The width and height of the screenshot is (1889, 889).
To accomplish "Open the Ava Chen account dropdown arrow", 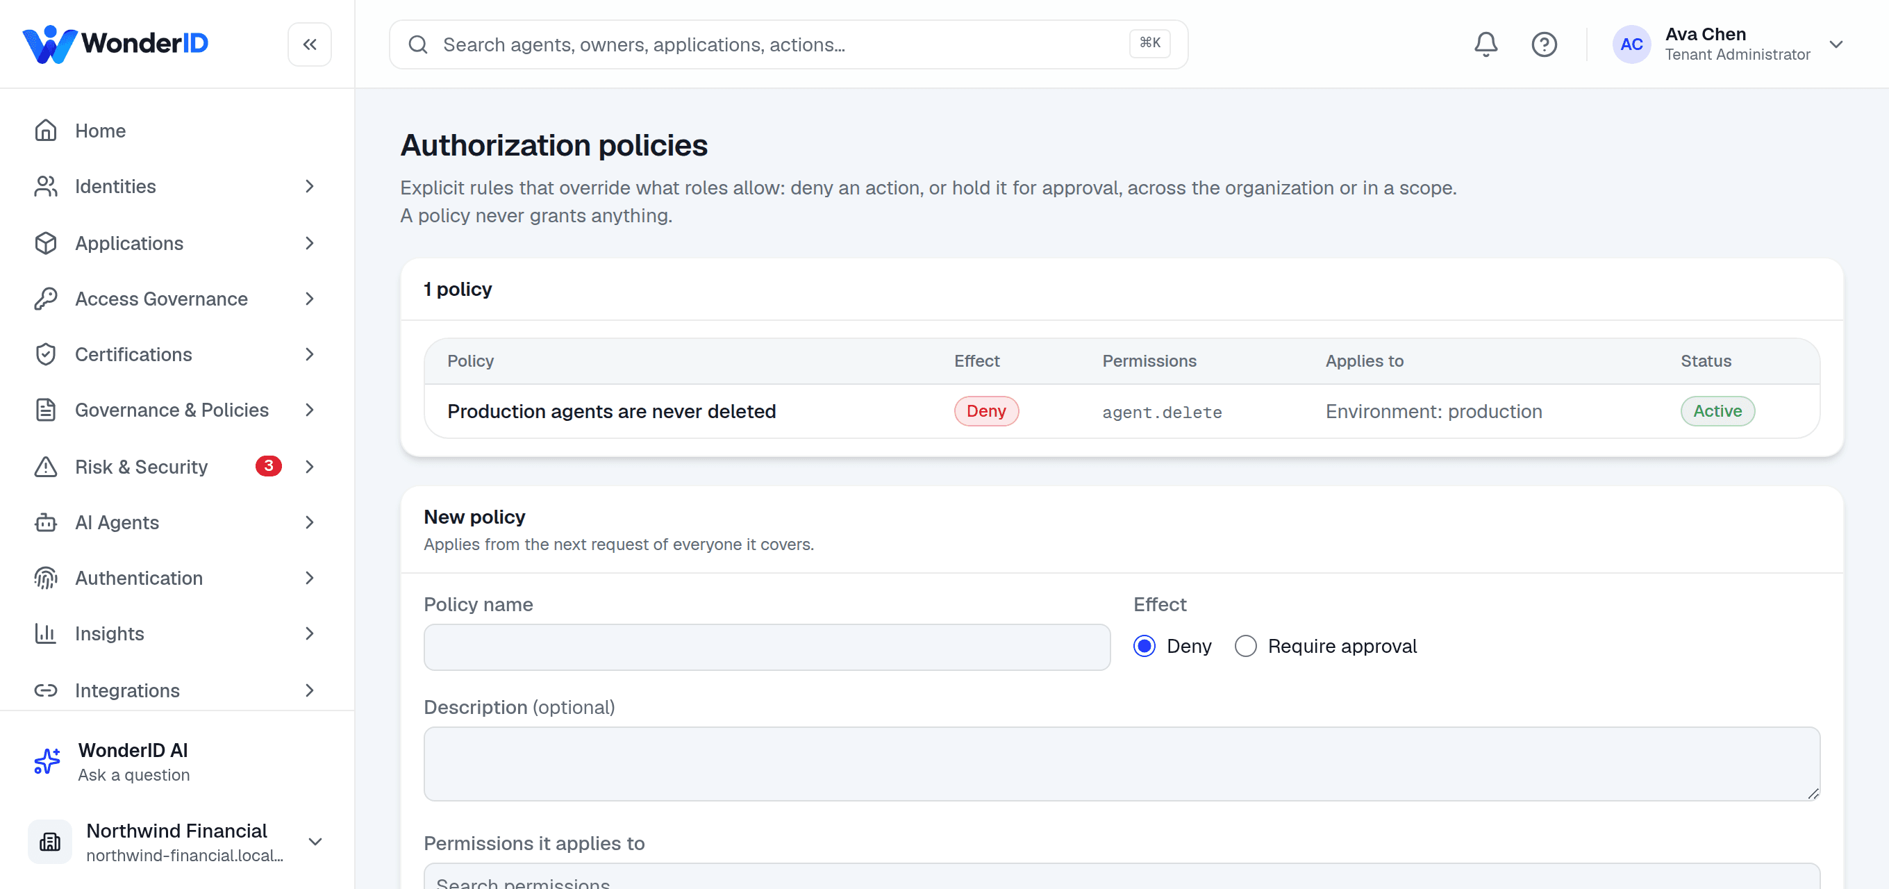I will pyautogui.click(x=1836, y=44).
